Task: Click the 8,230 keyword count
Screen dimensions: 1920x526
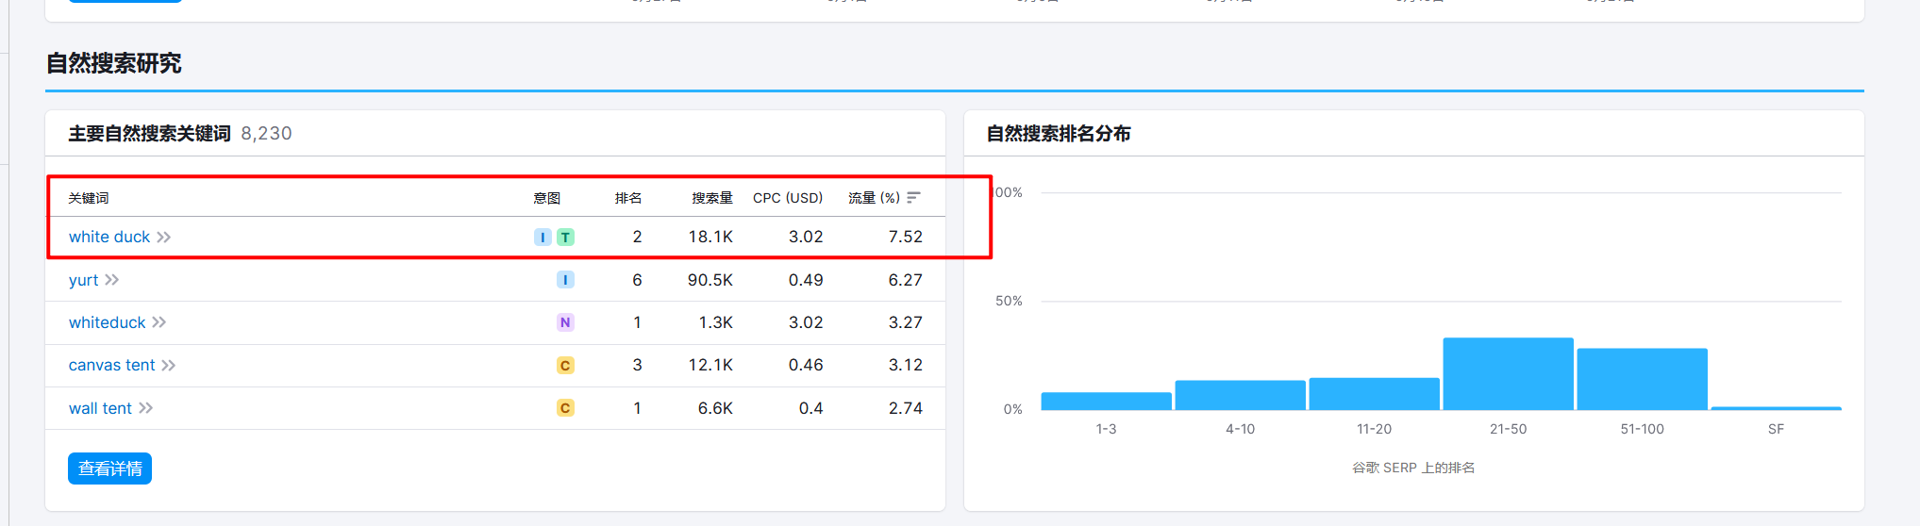Action: pyautogui.click(x=266, y=134)
